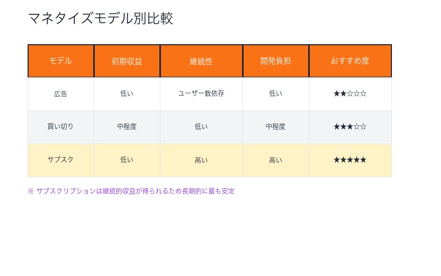Select the サブスク model cell
Viewport: 441px width, 276px height.
pyautogui.click(x=61, y=160)
